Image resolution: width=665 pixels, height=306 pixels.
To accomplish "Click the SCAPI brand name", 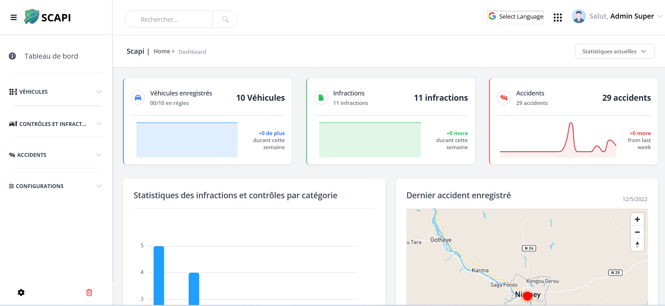I will [x=56, y=18].
